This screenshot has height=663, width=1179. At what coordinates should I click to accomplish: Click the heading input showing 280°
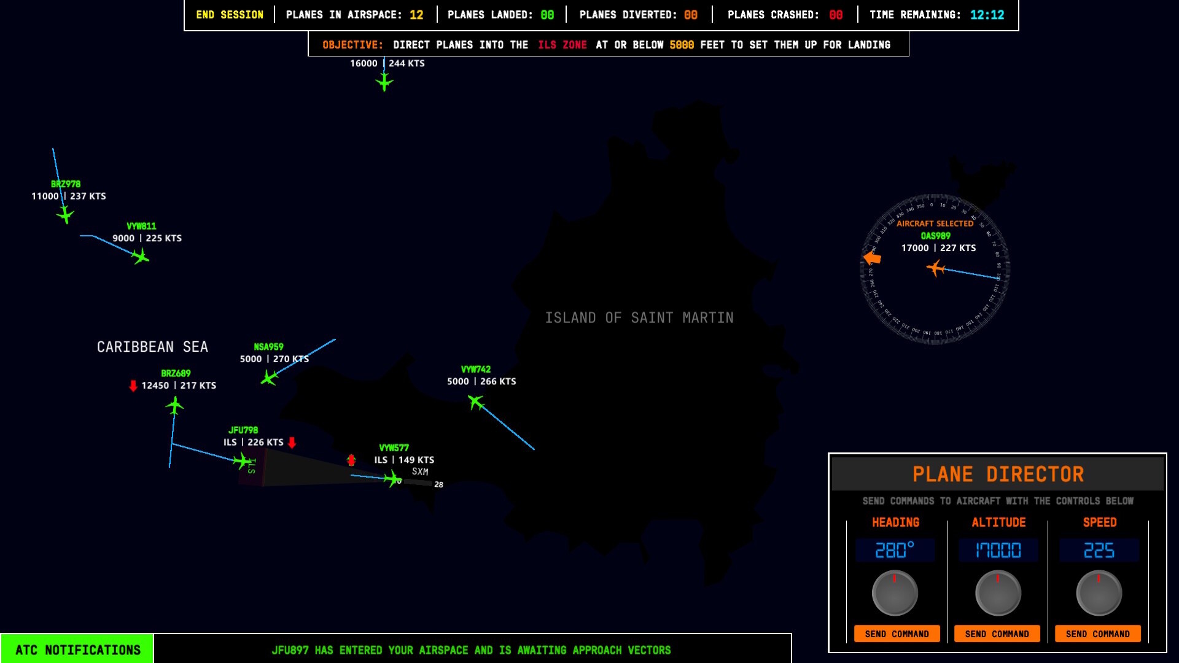895,550
